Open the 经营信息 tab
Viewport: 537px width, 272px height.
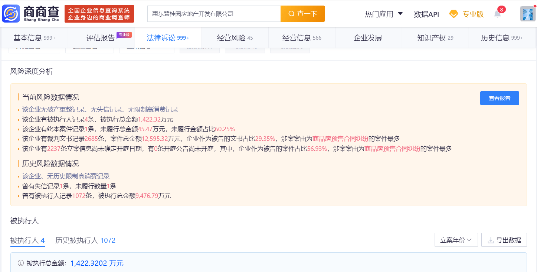pyautogui.click(x=302, y=38)
